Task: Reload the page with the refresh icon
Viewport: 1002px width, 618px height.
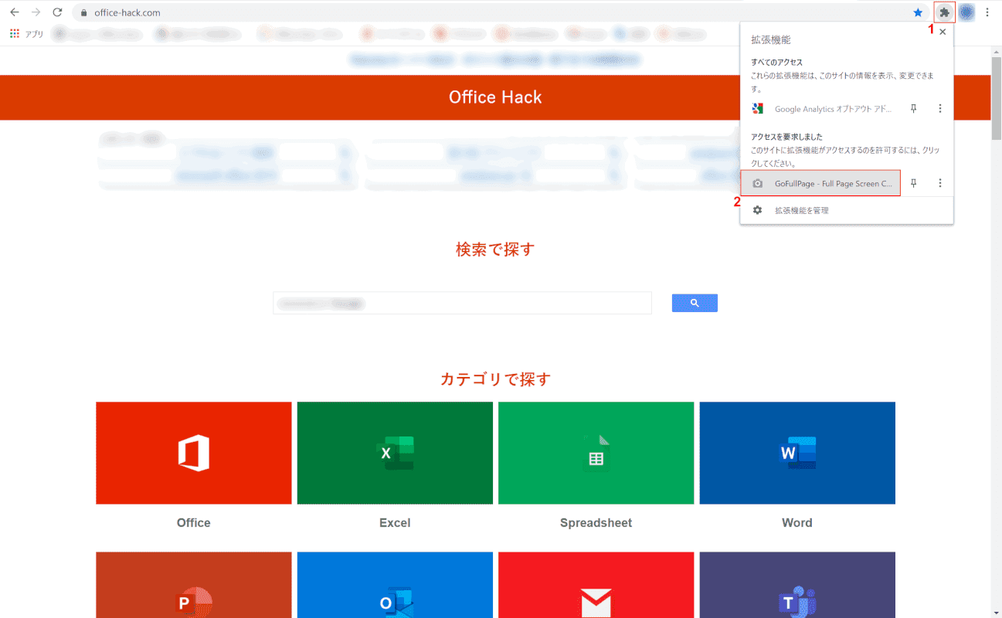Action: (x=57, y=12)
